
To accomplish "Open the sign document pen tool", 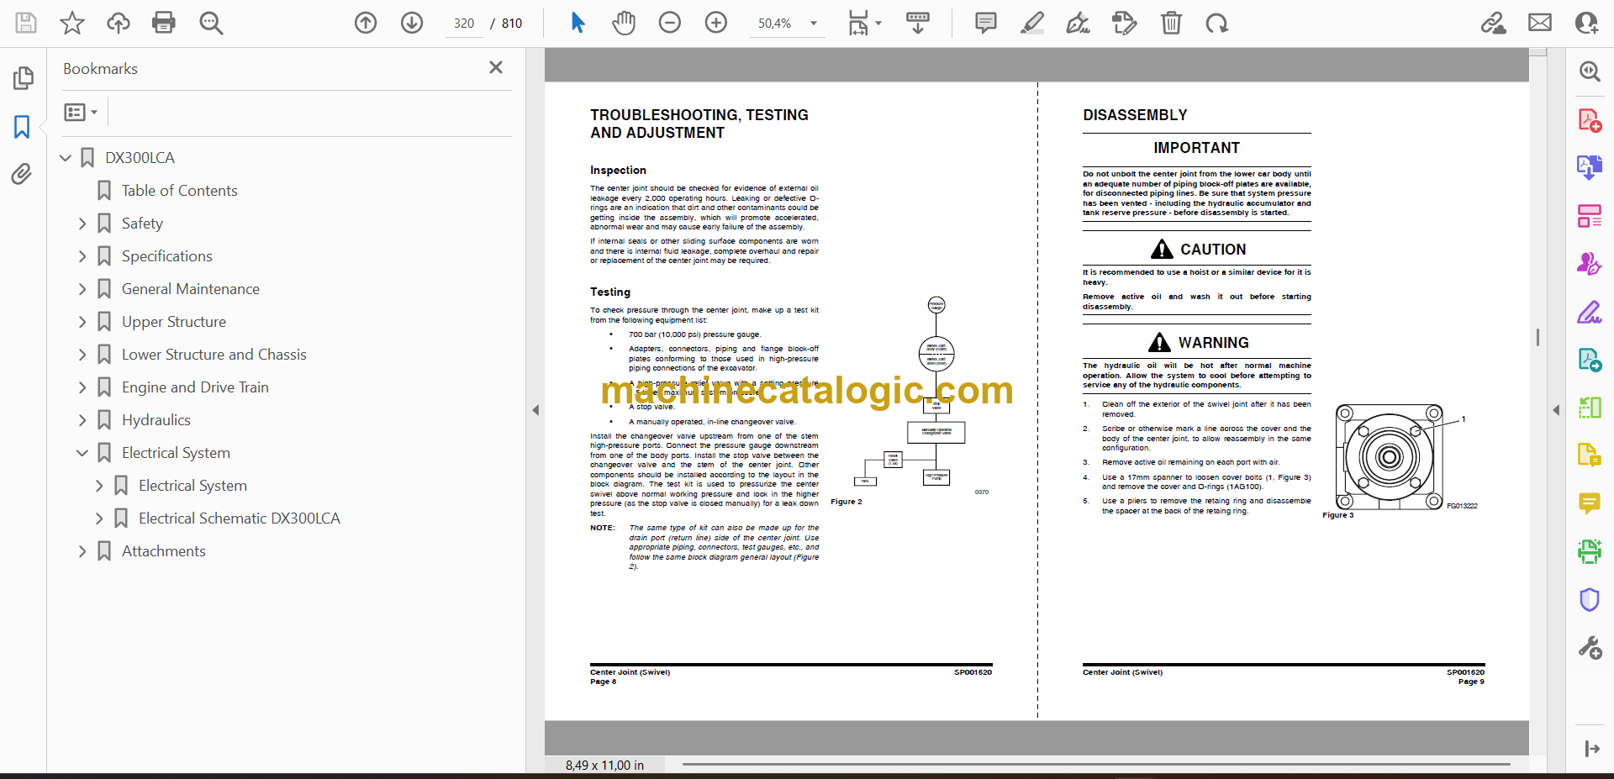I will [x=1079, y=23].
